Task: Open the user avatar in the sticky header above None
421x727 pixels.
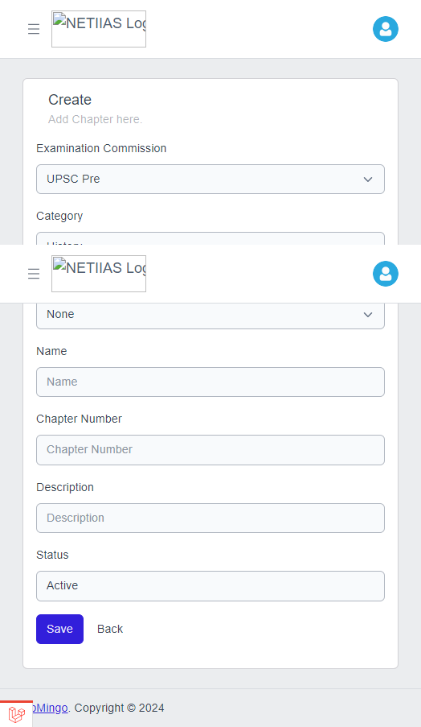Action: (386, 274)
